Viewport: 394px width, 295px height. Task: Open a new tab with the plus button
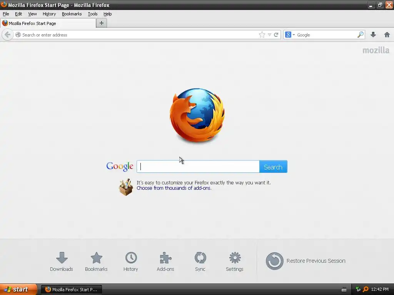[x=102, y=23]
